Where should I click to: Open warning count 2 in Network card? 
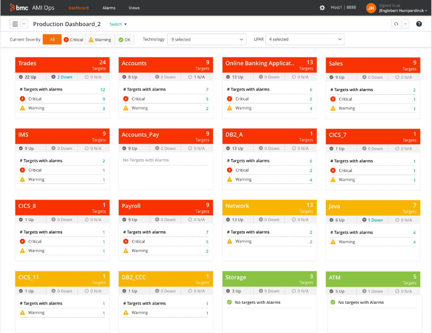[311, 242]
